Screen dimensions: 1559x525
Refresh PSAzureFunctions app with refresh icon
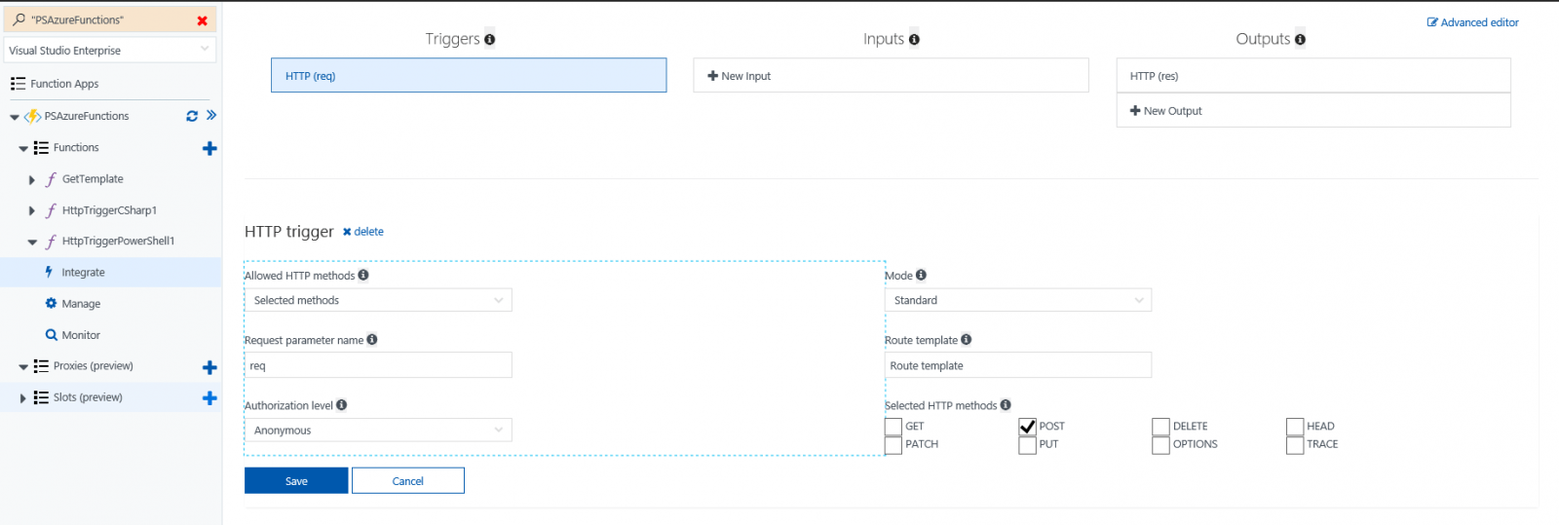point(192,116)
